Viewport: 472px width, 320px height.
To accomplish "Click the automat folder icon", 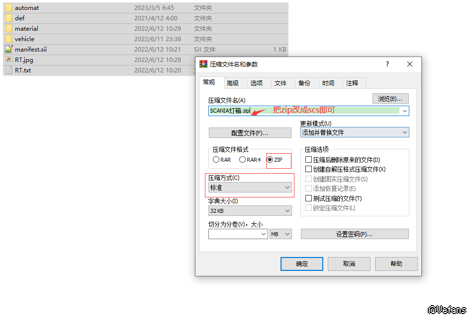I will pos(9,8).
